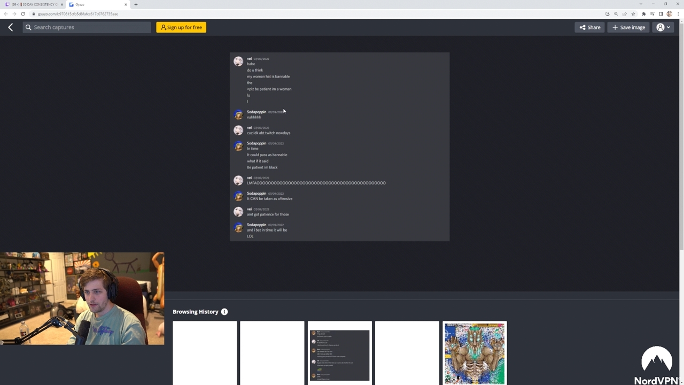Click the zoom magnifier icon in address bar
This screenshot has width=684, height=385.
pos(616,14)
